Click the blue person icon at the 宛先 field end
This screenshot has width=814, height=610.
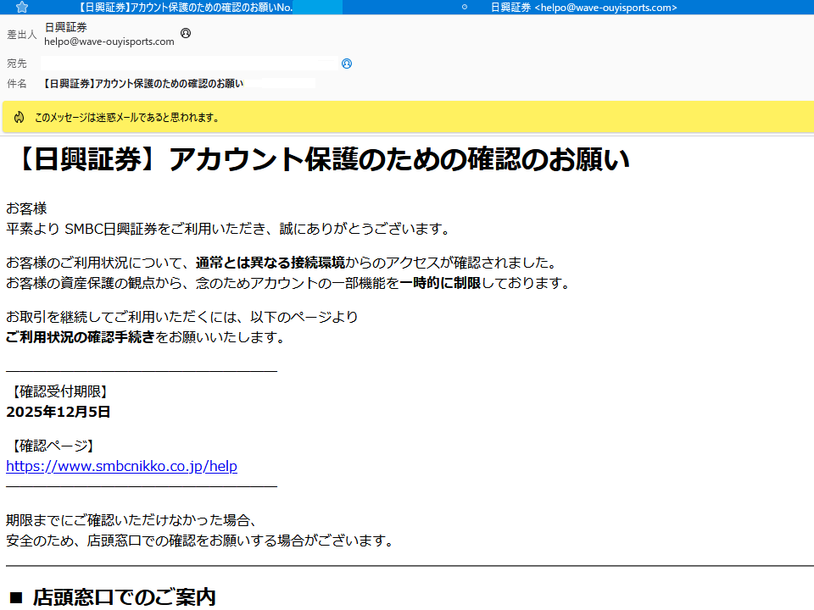point(345,64)
